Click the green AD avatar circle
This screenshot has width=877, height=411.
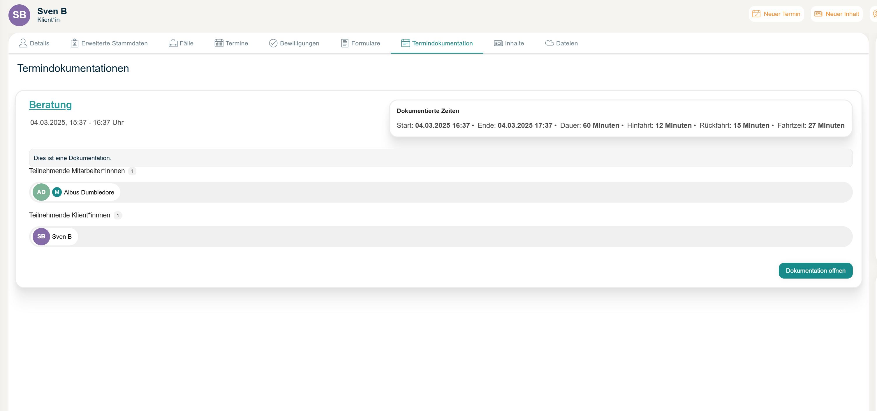(41, 192)
